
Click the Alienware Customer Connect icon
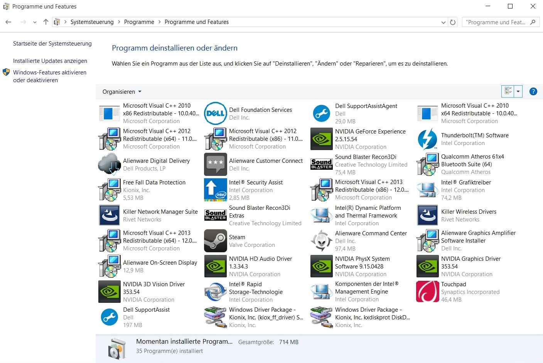click(x=215, y=164)
